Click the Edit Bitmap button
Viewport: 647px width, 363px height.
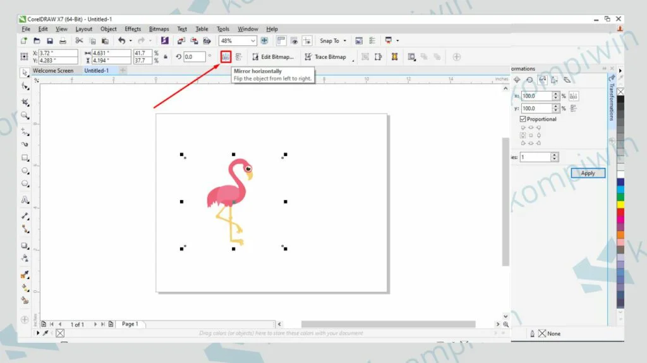(273, 57)
